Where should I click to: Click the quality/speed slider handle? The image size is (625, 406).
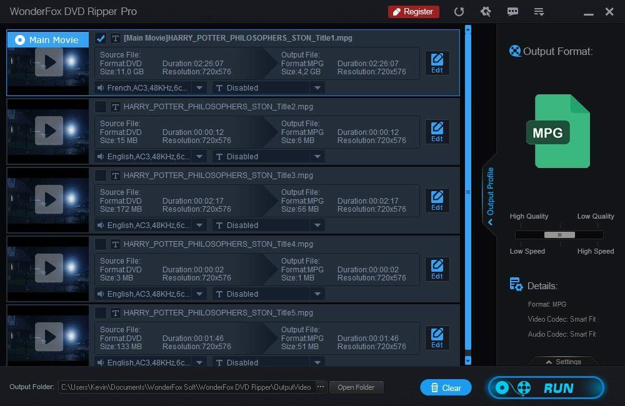(x=559, y=235)
